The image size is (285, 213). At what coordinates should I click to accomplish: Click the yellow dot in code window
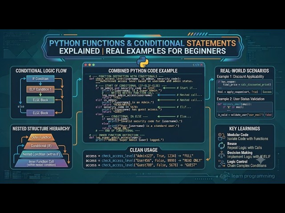90,65
